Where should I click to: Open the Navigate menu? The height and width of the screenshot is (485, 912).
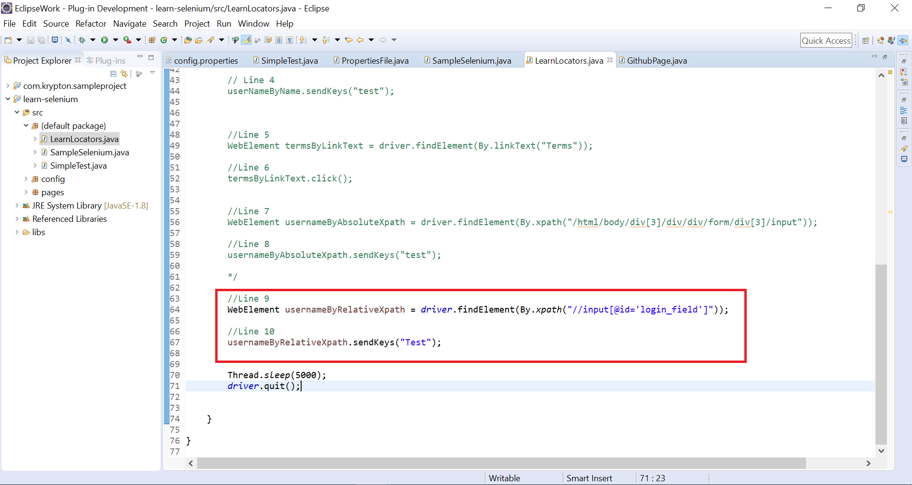[x=130, y=24]
